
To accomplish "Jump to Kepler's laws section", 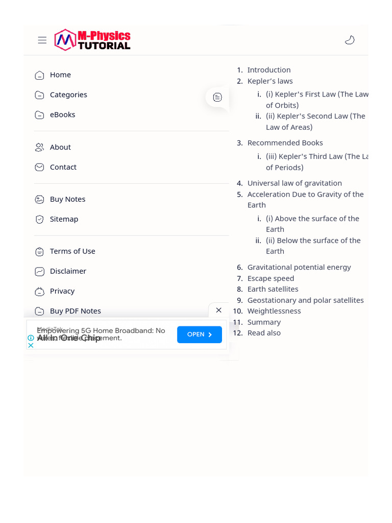I will pyautogui.click(x=270, y=81).
